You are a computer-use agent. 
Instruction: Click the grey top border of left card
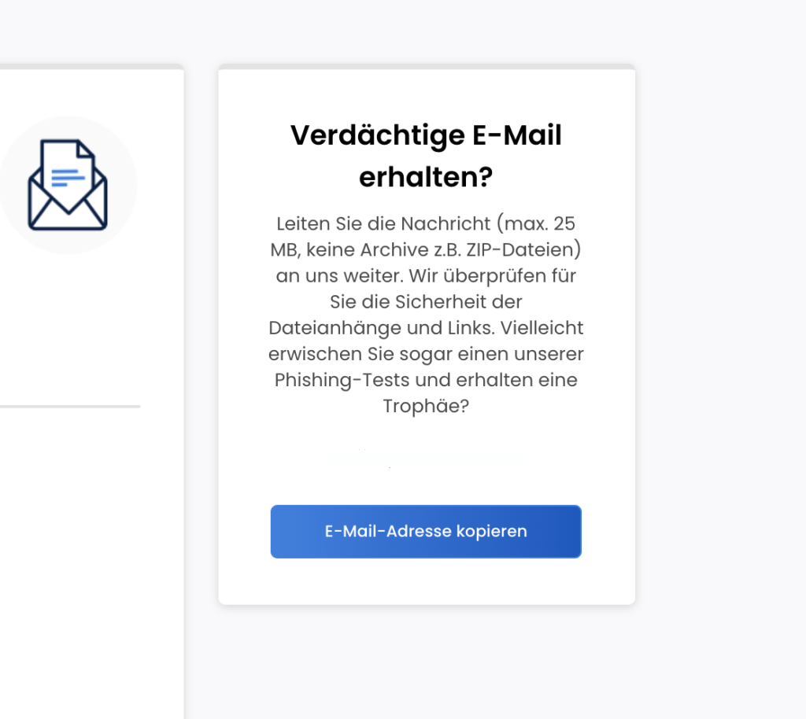click(91, 66)
